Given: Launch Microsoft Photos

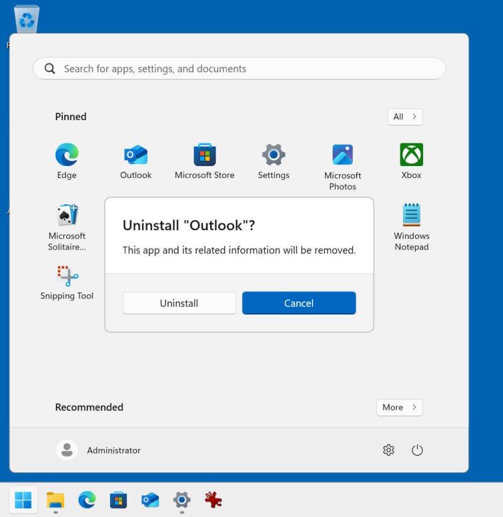Looking at the screenshot, I should coord(343,155).
